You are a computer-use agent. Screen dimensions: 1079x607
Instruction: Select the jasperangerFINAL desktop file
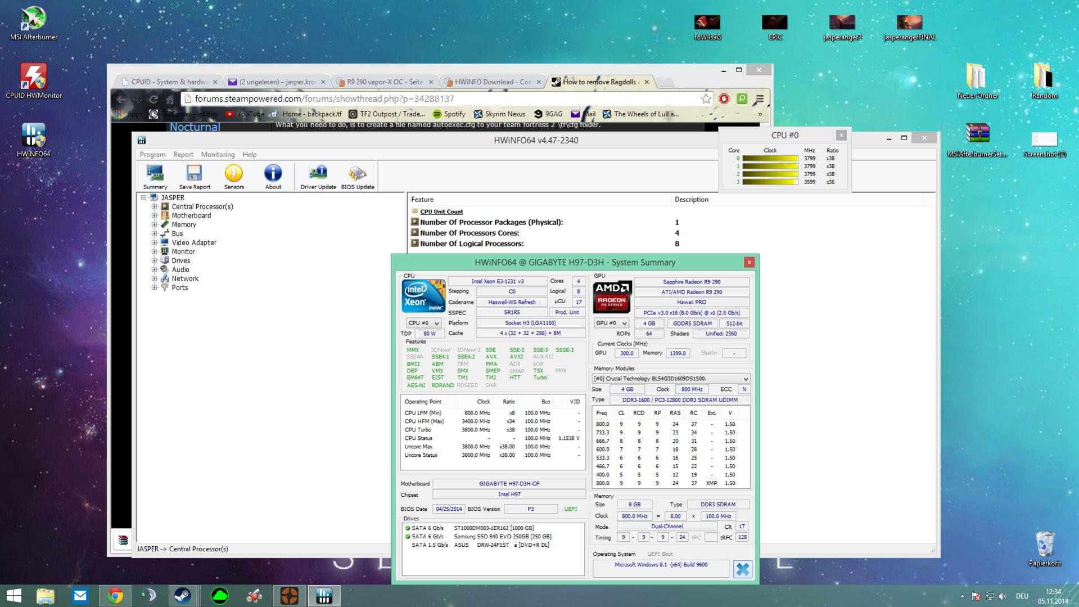click(909, 28)
